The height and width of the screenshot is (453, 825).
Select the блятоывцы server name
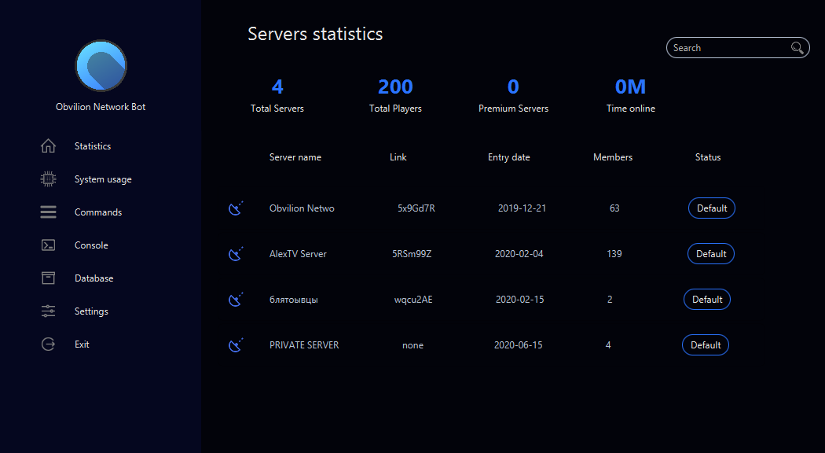(294, 300)
